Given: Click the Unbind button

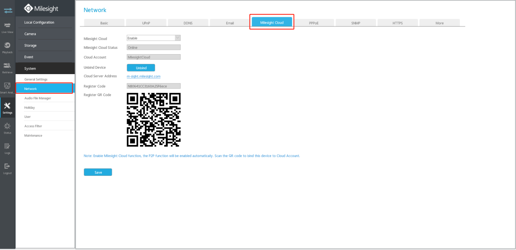Looking at the screenshot, I should [141, 68].
